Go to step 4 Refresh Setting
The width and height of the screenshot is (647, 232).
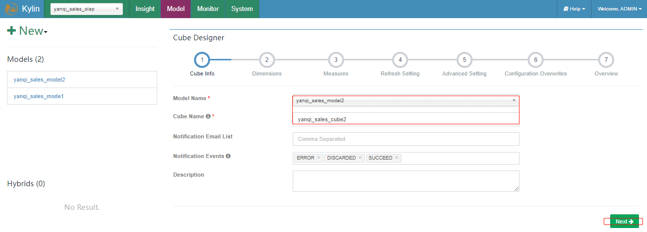(400, 60)
